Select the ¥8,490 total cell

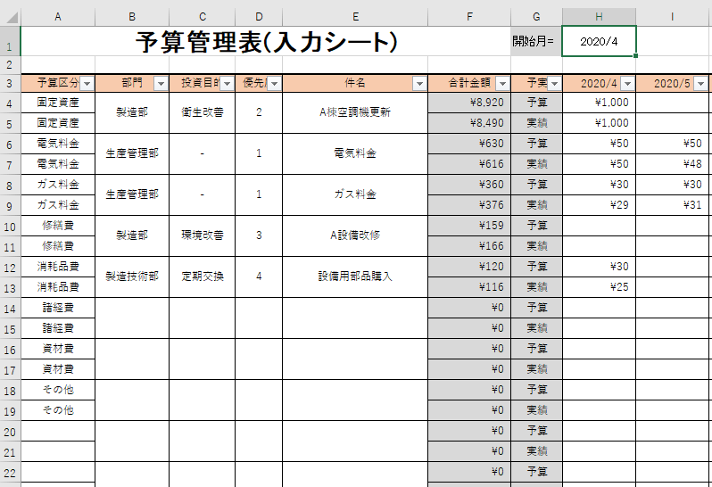pos(469,123)
